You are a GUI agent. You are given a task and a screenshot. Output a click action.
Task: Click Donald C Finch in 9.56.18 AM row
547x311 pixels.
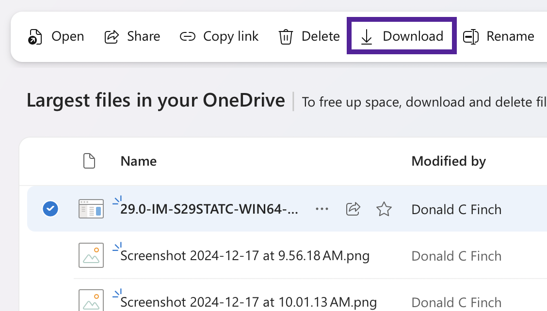pyautogui.click(x=456, y=256)
